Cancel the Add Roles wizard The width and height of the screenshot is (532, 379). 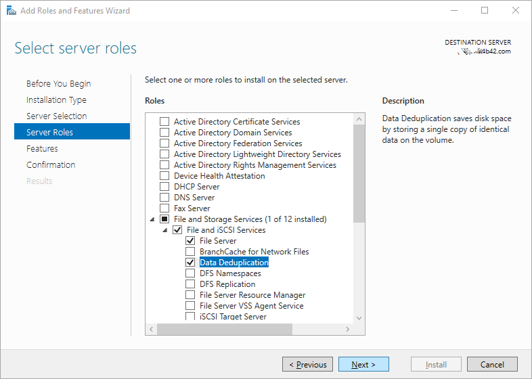tap(492, 364)
